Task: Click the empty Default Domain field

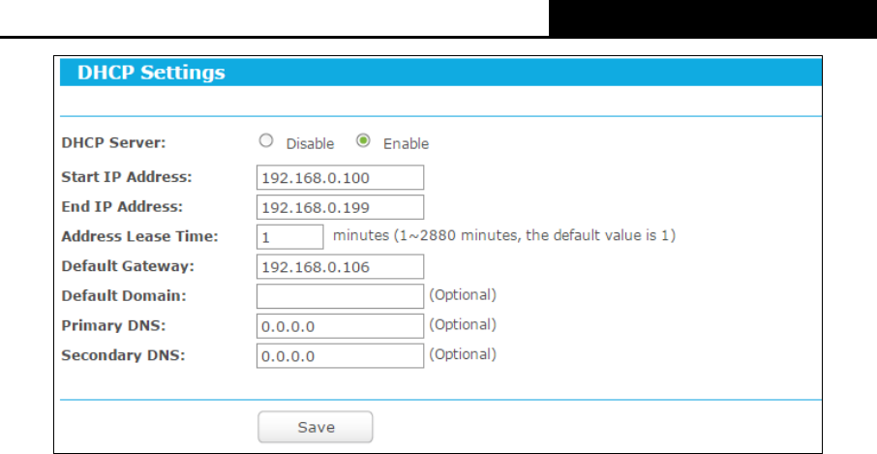Action: [x=340, y=296]
